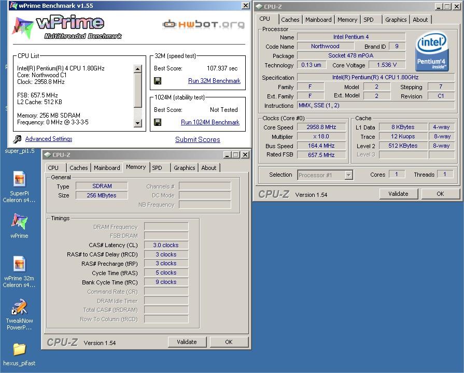The image size is (464, 373).
Task: Click the Core Voltage value 1.536 V
Action: coord(387,65)
